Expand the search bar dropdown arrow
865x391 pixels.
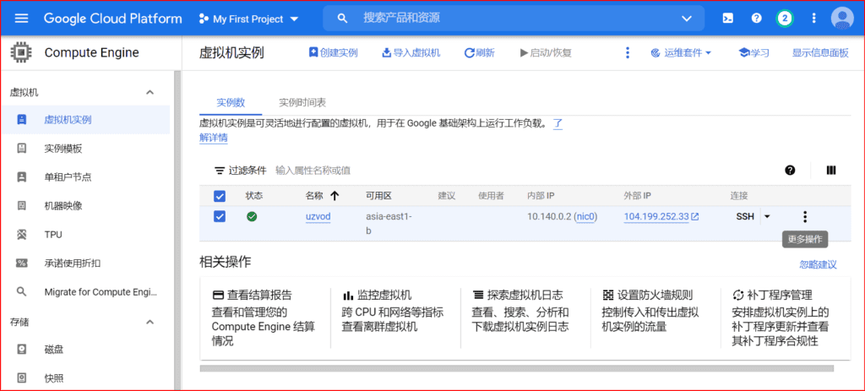point(686,19)
